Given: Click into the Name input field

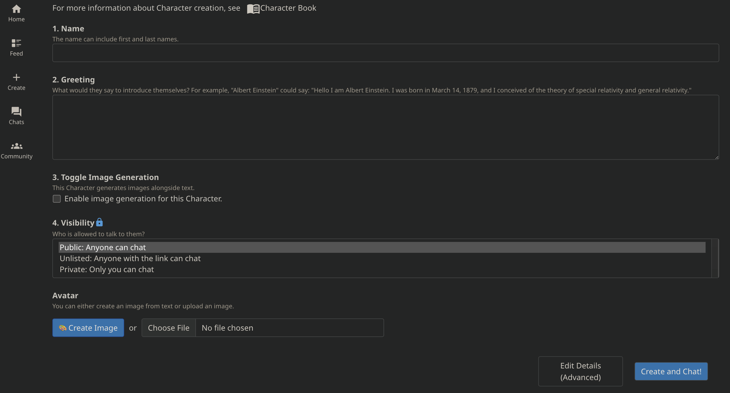Looking at the screenshot, I should pyautogui.click(x=385, y=53).
